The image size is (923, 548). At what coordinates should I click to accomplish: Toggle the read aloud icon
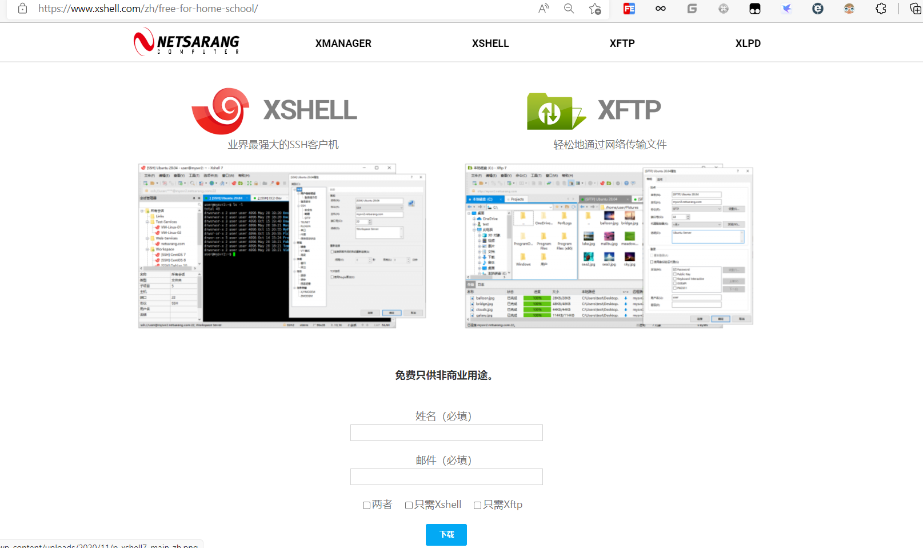(x=544, y=9)
